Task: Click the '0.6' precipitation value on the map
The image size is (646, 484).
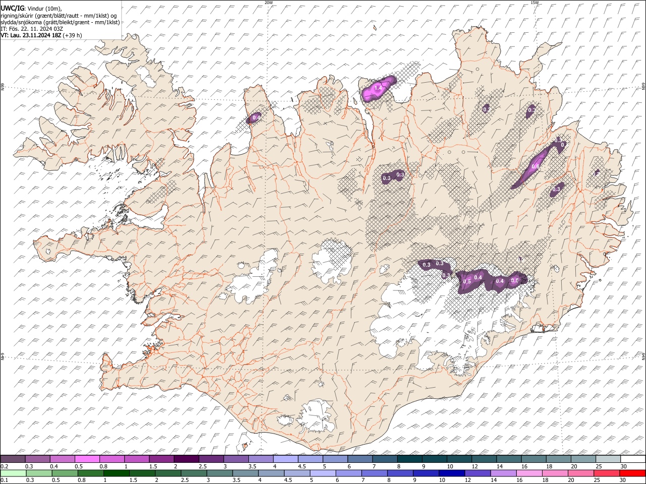Action: (x=535, y=167)
